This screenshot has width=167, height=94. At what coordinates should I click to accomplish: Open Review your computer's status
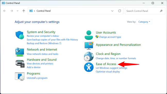coord(43,36)
